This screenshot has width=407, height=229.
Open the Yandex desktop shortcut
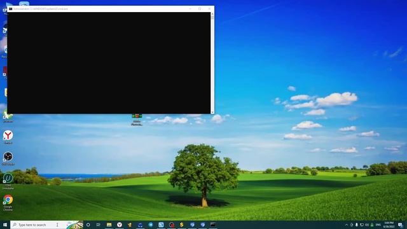click(8, 137)
